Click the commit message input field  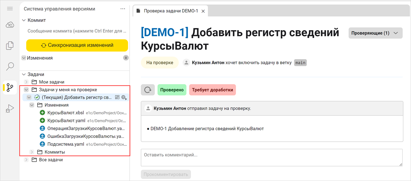(x=77, y=31)
